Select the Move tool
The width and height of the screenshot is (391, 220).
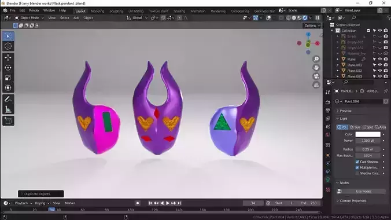8,58
